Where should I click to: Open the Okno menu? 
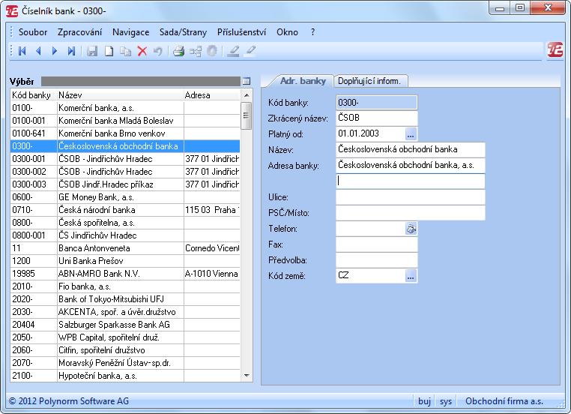[287, 32]
